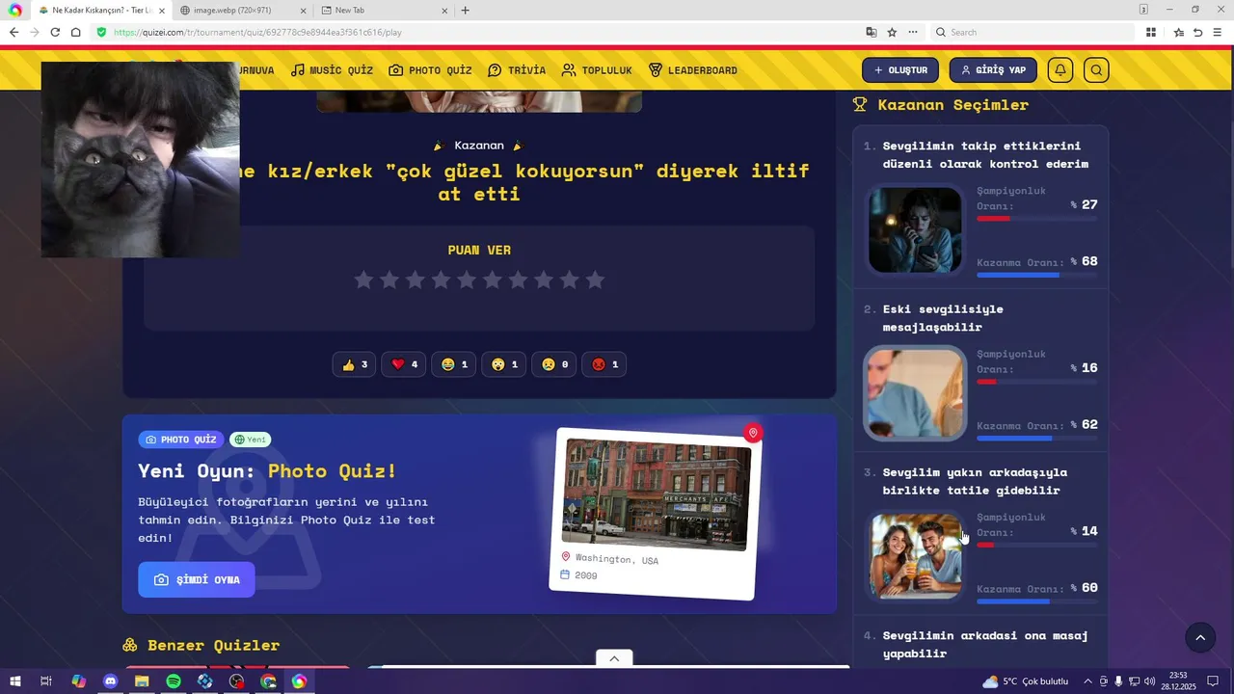Open the Chrome icon on the taskbar

(268, 681)
